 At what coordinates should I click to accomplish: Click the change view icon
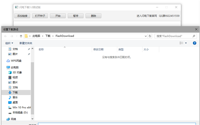tap(181, 43)
